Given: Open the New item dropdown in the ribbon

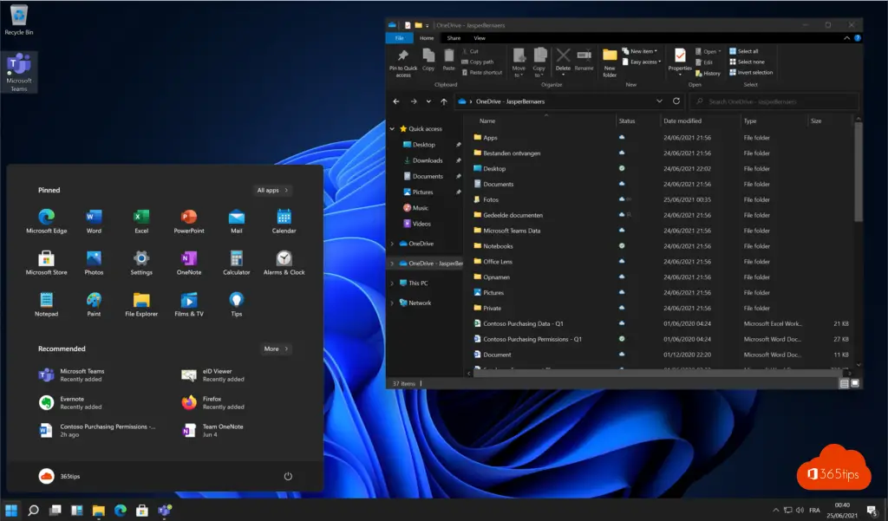Looking at the screenshot, I should coord(640,51).
